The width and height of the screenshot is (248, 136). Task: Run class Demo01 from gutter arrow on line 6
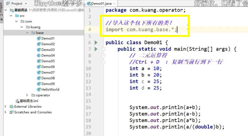coord(96,43)
